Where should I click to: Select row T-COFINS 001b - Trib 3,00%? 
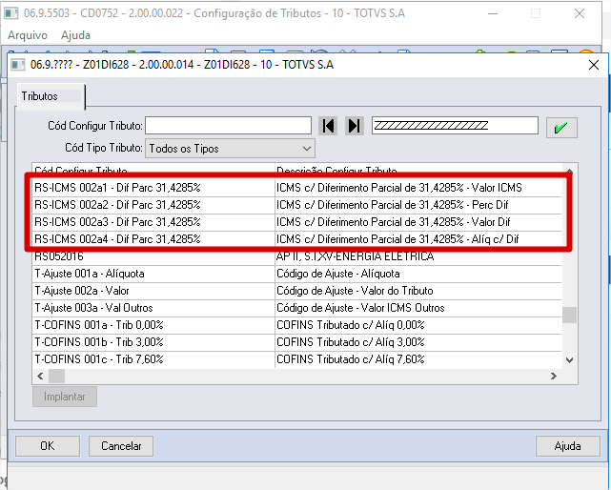[297, 342]
